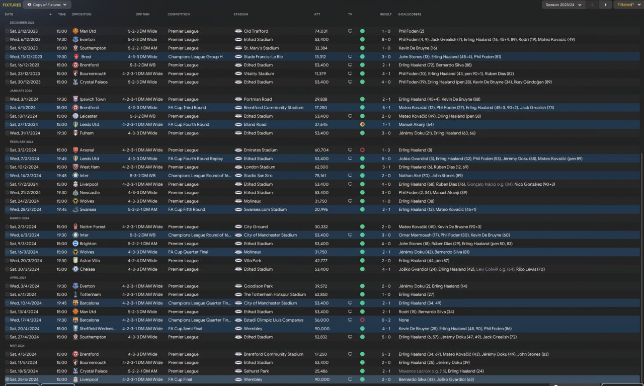Click the Ipswich Town club badge
Viewport: 644px width, 386px height.
[x=75, y=99]
